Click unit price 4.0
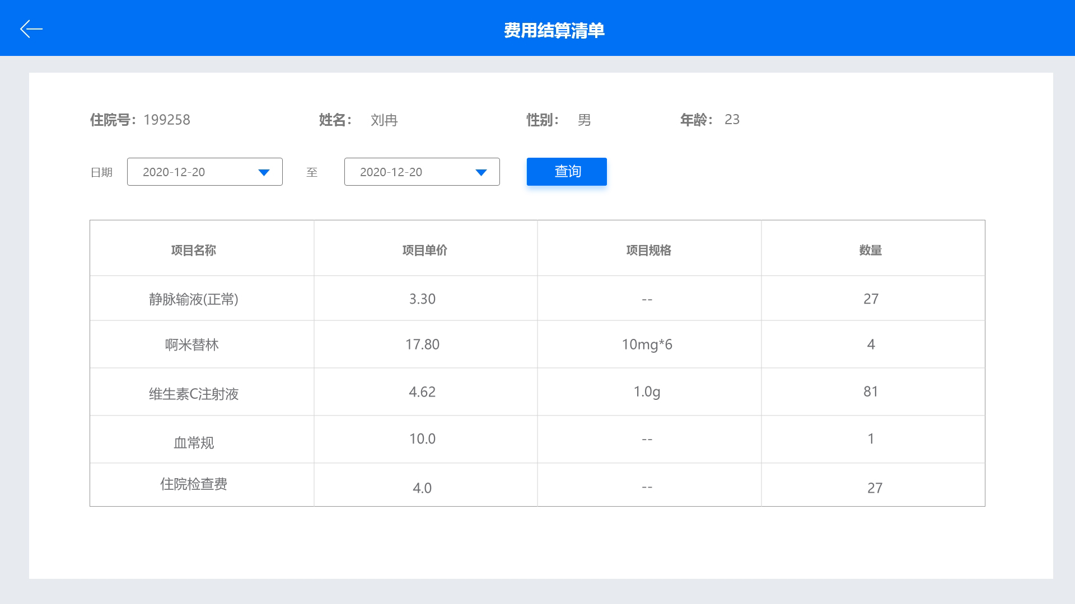This screenshot has height=604, width=1075. 422,488
